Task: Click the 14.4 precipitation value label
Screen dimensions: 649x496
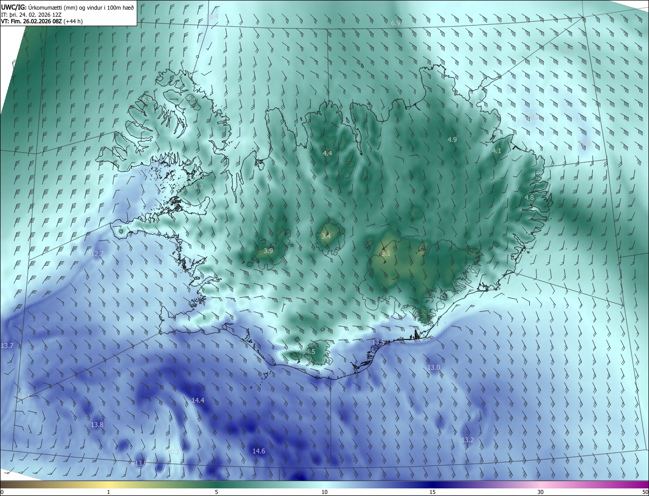Action: pyautogui.click(x=198, y=400)
